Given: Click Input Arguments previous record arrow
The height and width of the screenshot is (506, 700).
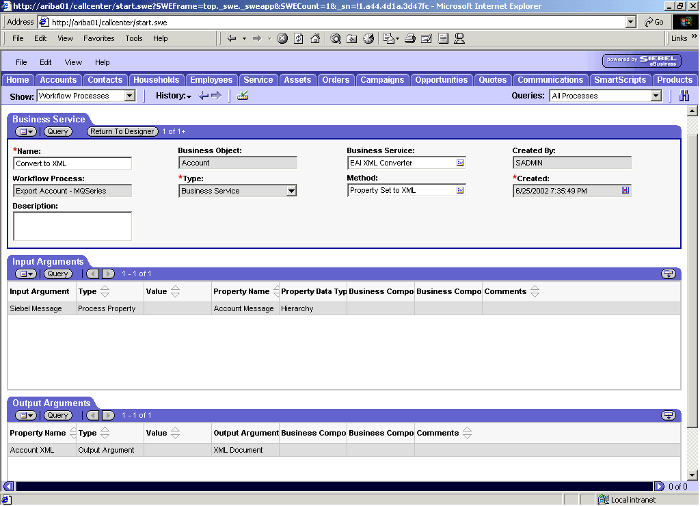Looking at the screenshot, I should (93, 274).
